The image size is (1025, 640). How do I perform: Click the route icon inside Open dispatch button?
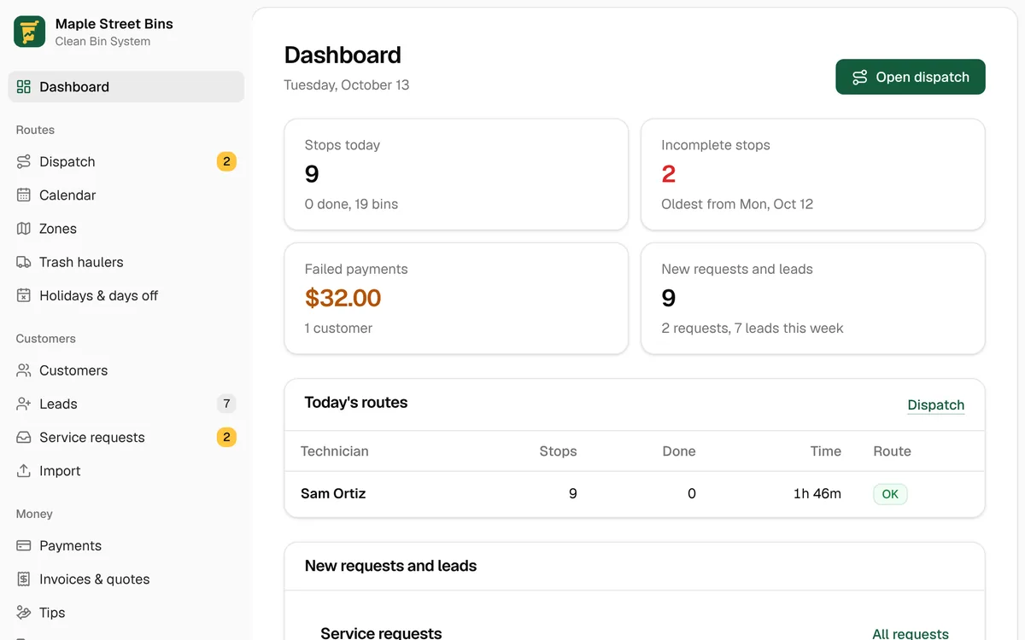coord(860,77)
